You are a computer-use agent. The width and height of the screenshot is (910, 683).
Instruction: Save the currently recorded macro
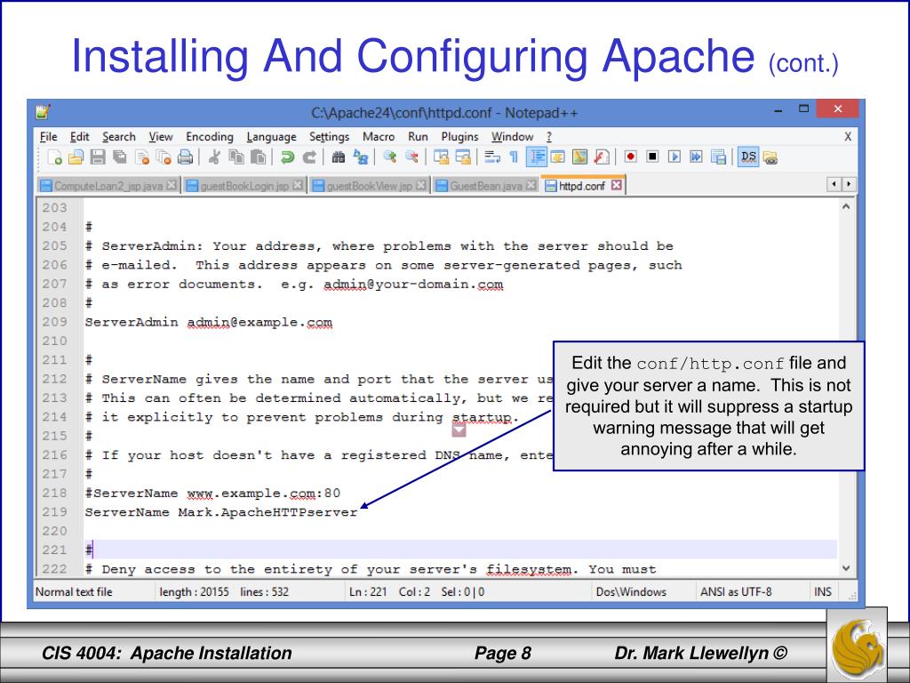(718, 157)
